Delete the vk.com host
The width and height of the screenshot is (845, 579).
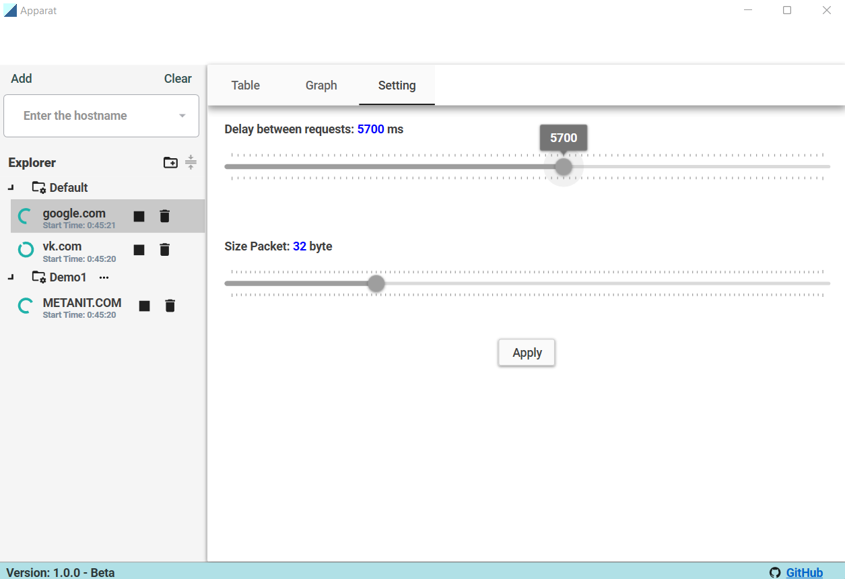[164, 249]
